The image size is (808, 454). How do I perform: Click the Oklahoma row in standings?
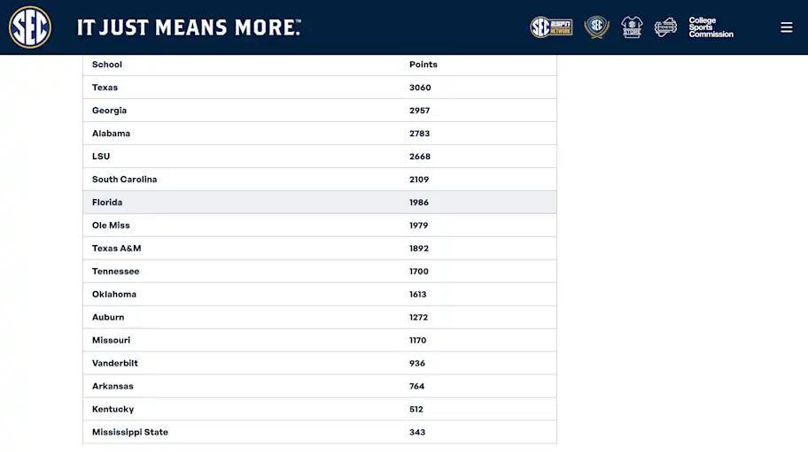click(x=320, y=295)
